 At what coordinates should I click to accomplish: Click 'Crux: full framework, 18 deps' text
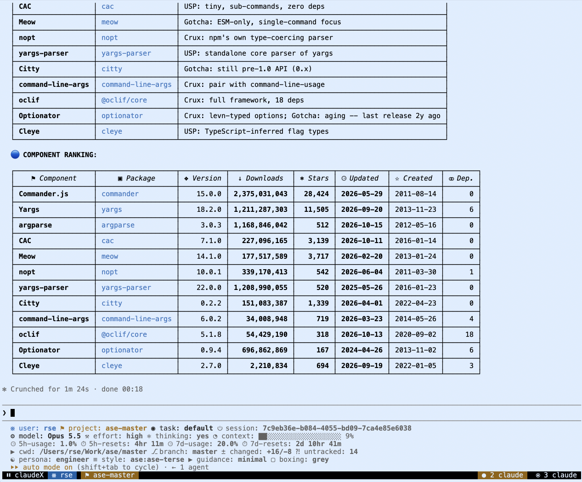pos(244,100)
